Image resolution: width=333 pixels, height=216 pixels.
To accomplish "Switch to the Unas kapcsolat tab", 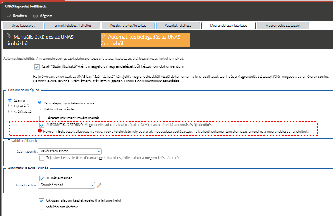I will tap(23, 25).
